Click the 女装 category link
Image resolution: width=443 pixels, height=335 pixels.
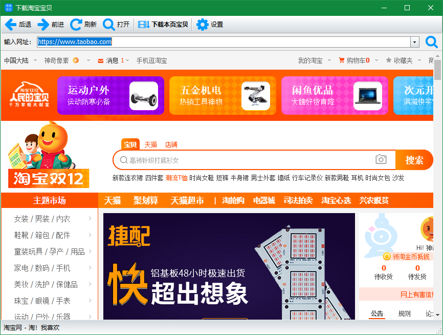(21, 219)
